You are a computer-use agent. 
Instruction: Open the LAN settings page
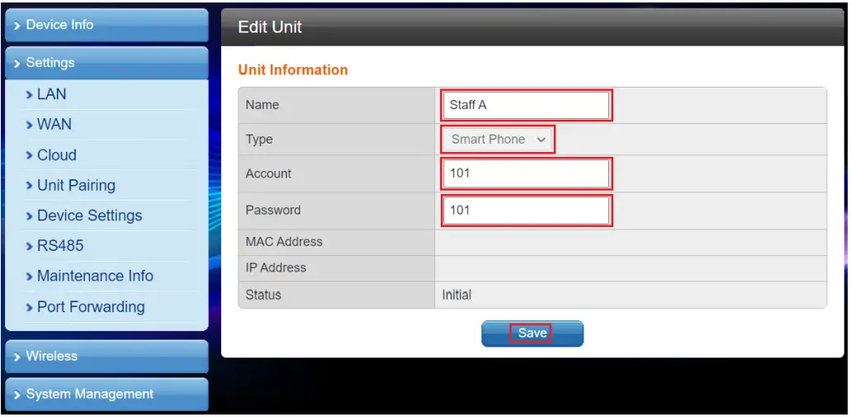click(x=51, y=94)
